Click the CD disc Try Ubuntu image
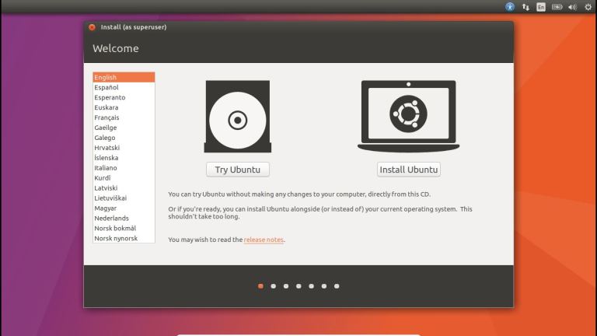Screen dimensions: 597x336 238,117
